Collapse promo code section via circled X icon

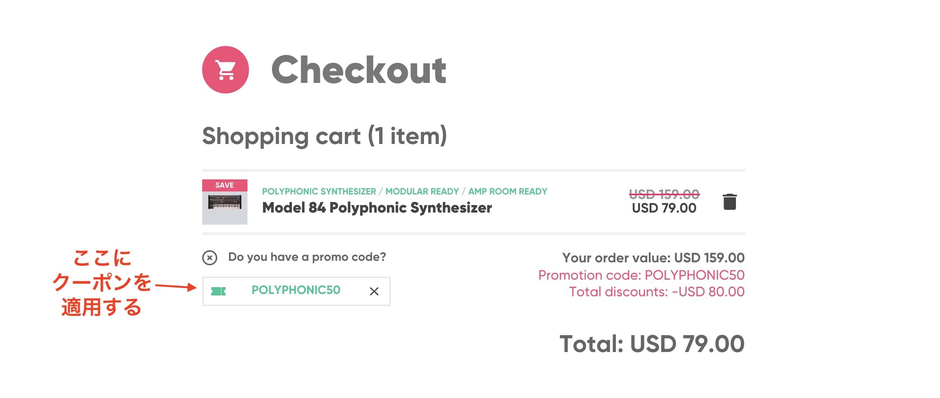click(210, 258)
